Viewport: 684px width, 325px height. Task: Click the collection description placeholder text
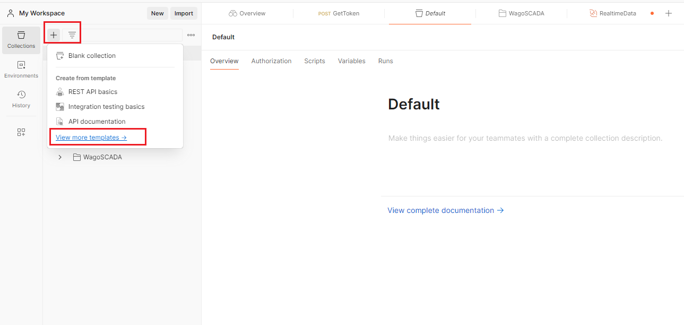pos(525,138)
